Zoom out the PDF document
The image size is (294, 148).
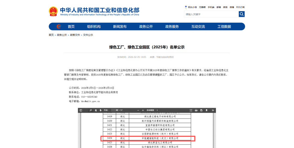point(138,110)
